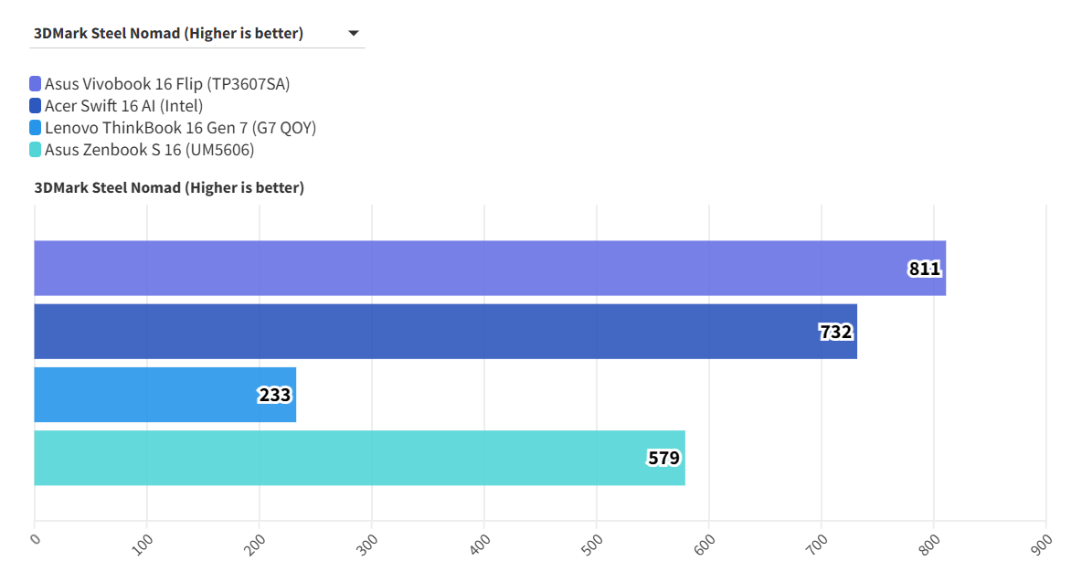This screenshot has width=1082, height=572.
Task: Click the 233 value label
Action: tap(274, 395)
